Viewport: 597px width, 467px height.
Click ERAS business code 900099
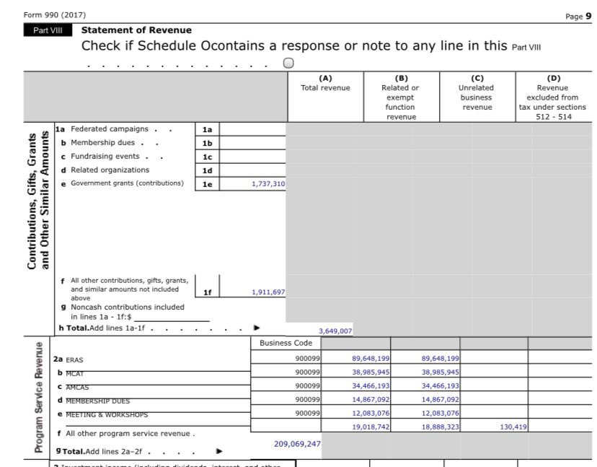[308, 358]
